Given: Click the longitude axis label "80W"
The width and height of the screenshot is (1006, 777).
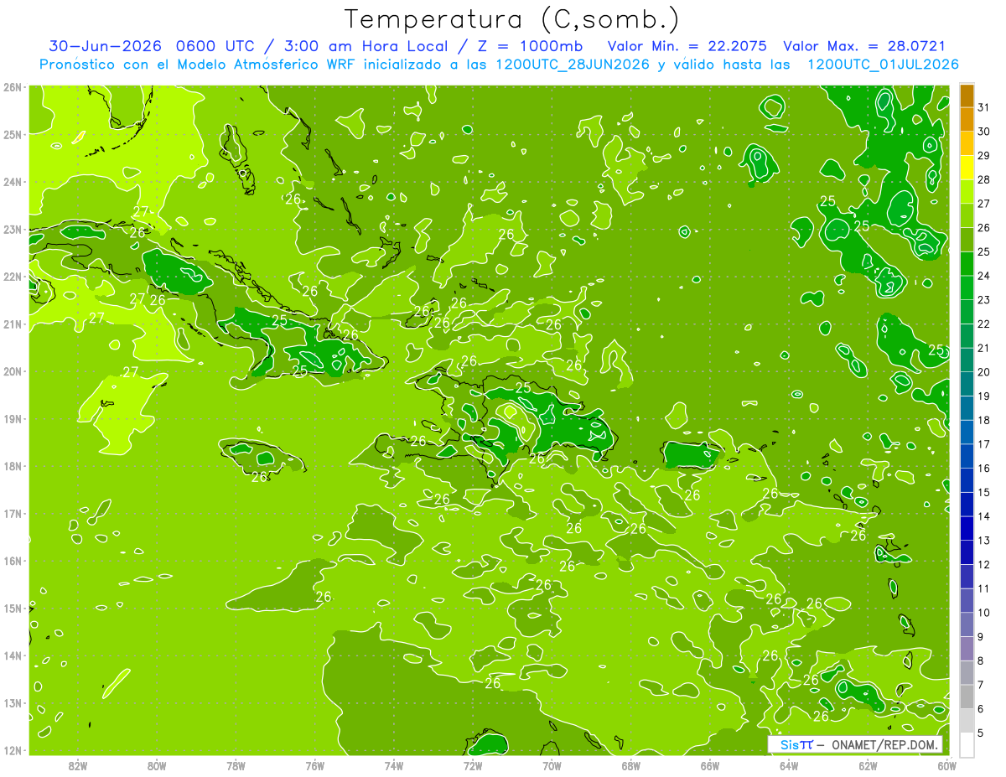Looking at the screenshot, I should click(x=156, y=764).
